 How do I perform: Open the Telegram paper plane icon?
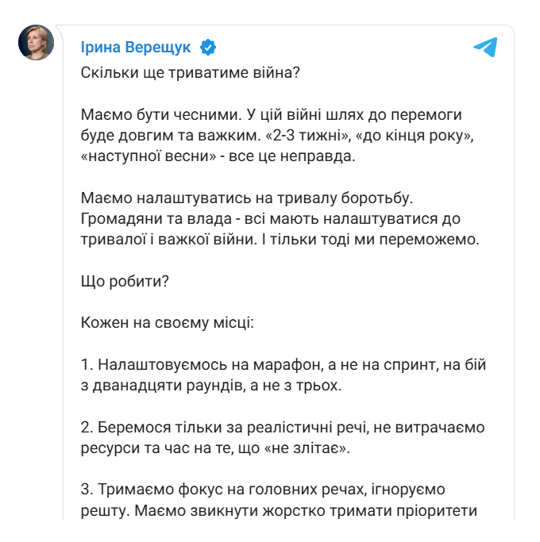[x=485, y=47]
